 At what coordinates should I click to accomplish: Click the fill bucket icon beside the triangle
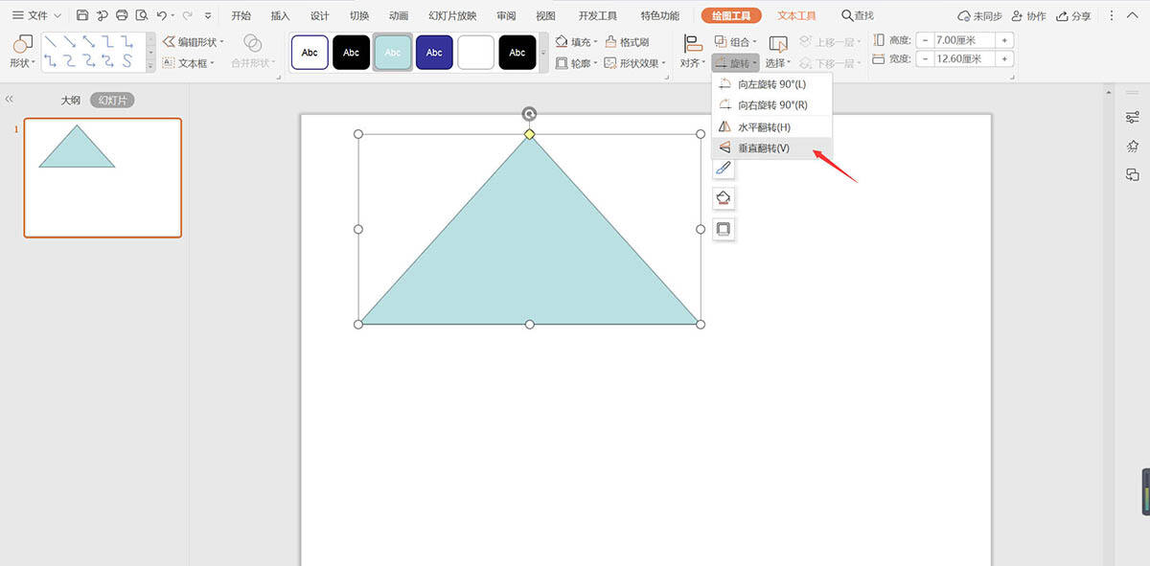tap(724, 198)
